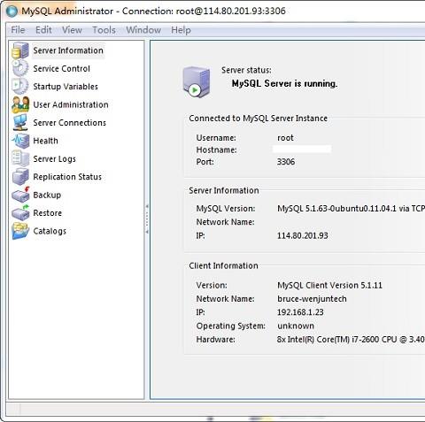Show Server Connections section

(x=70, y=123)
